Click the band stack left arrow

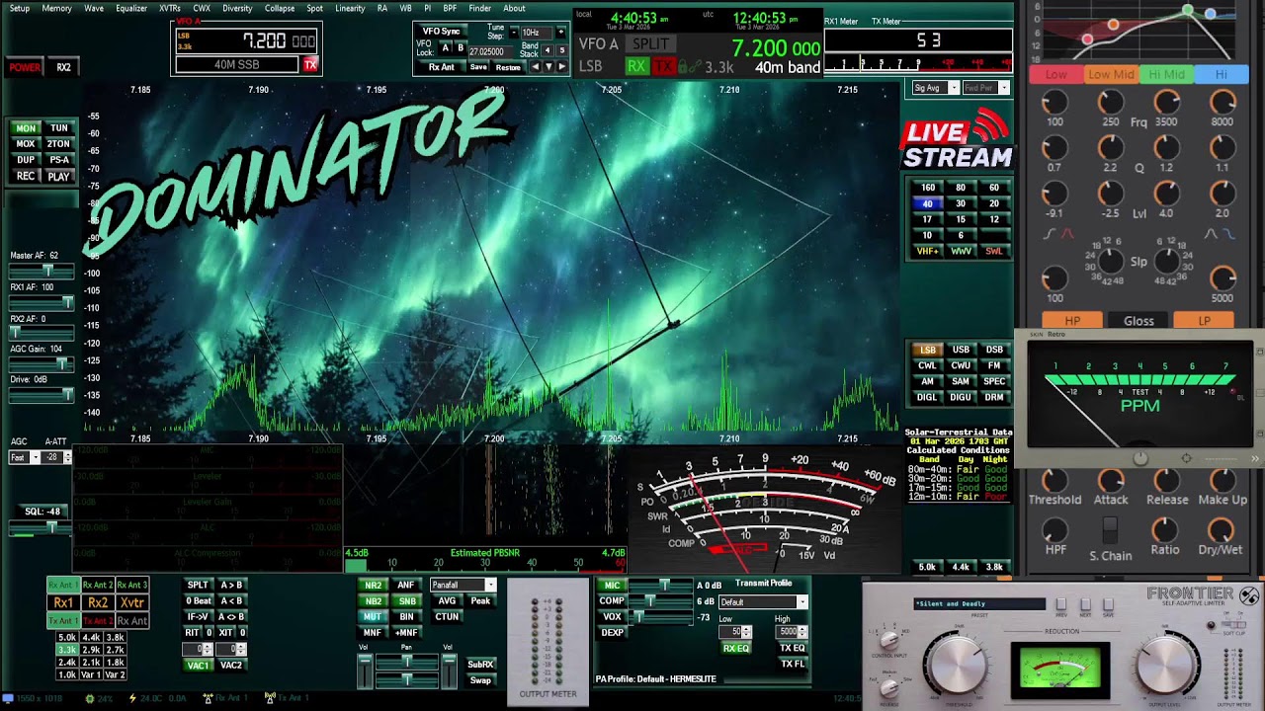(537, 67)
